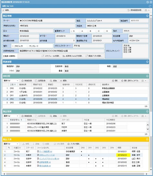Viewport: 153px width, 176px height.
Task: Click the 開始日 field 2018/02/20
Action: (29, 36)
